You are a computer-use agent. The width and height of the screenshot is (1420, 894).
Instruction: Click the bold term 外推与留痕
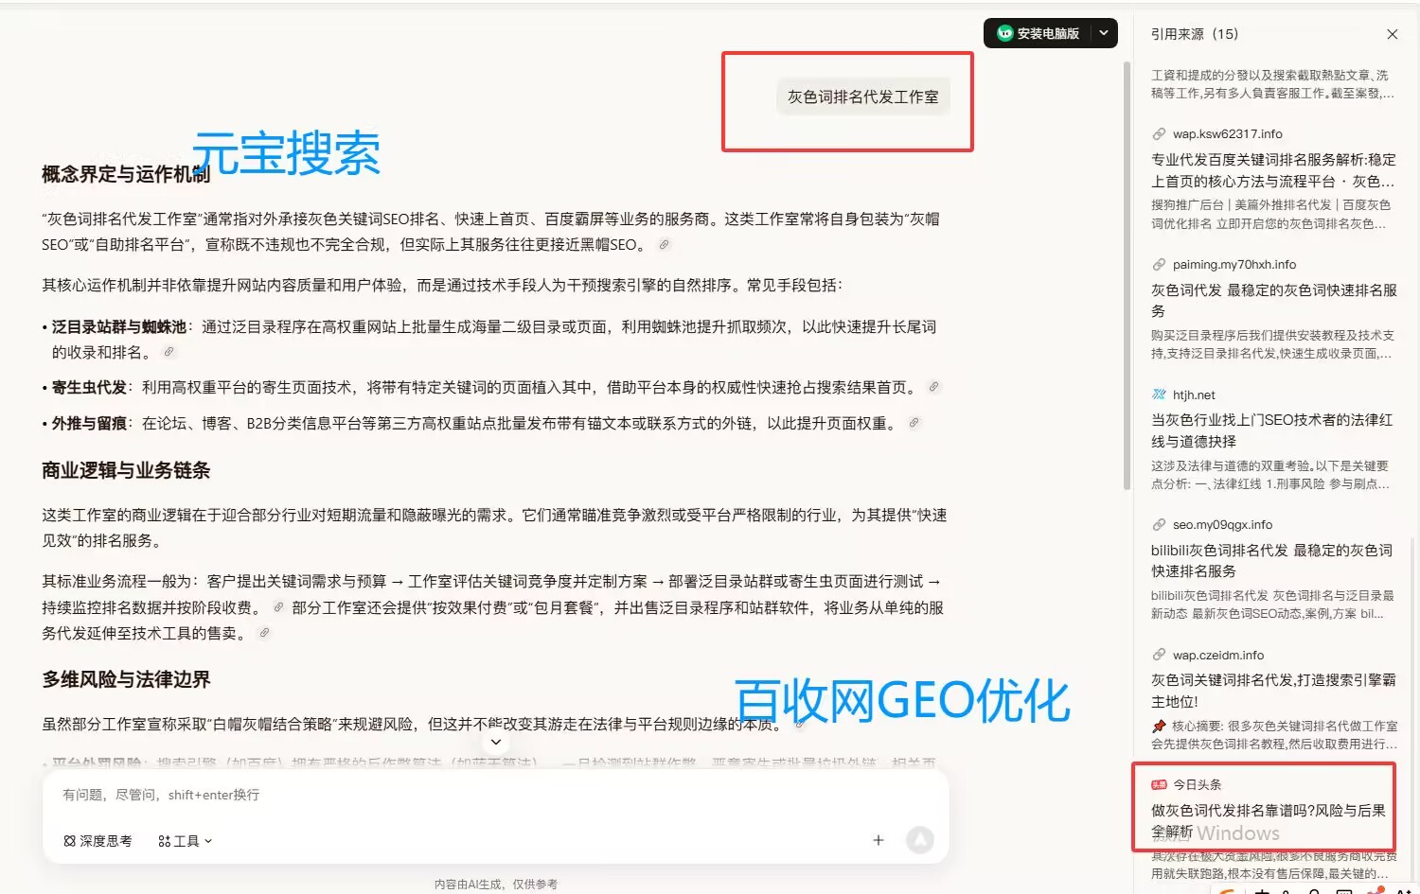[89, 423]
